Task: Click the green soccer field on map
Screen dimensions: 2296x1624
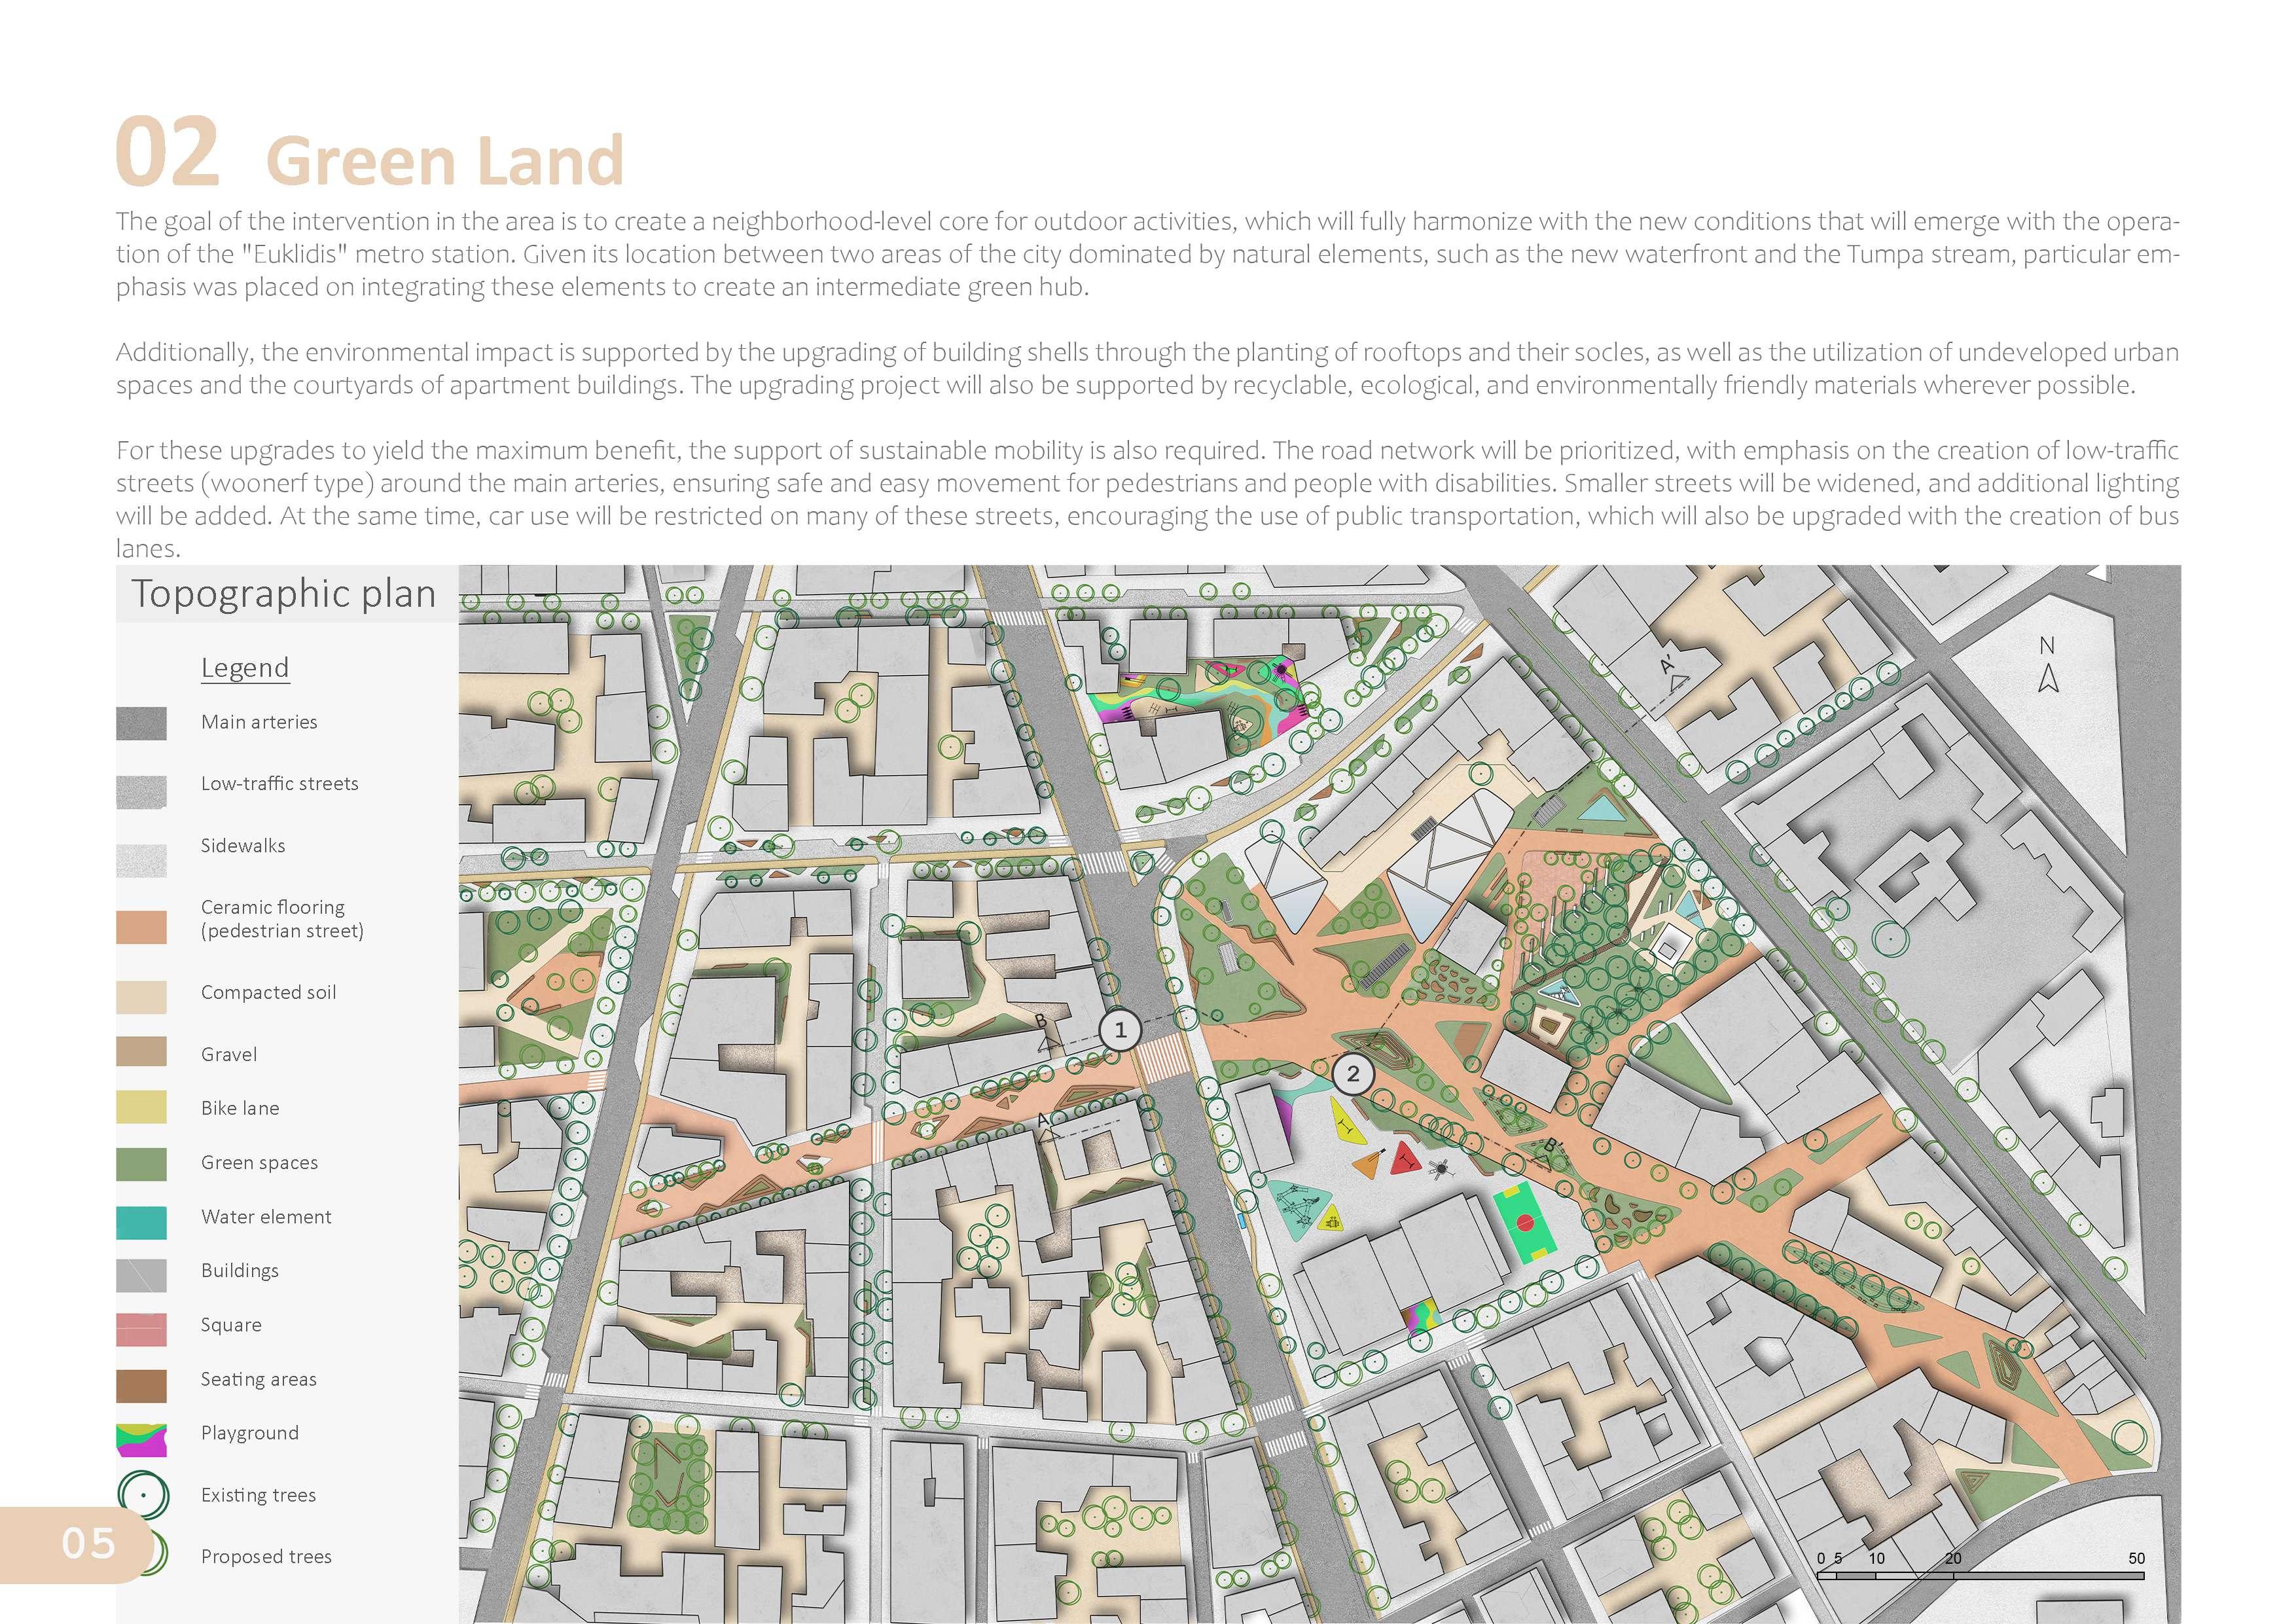Action: [1525, 1222]
